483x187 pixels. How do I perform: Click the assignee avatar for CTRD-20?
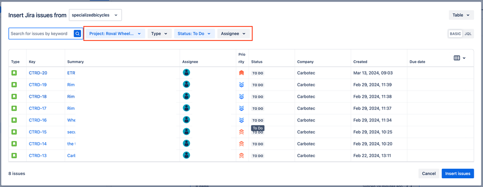pos(186,72)
